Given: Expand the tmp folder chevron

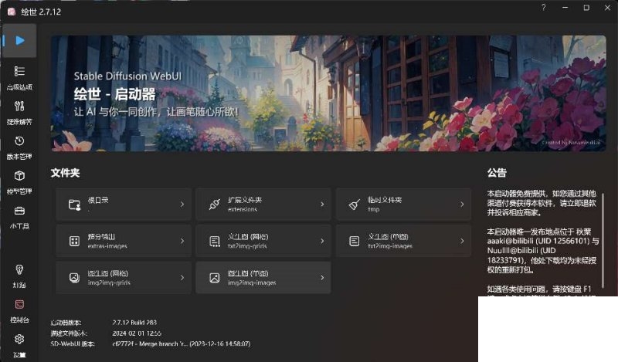Looking at the screenshot, I should (462, 205).
